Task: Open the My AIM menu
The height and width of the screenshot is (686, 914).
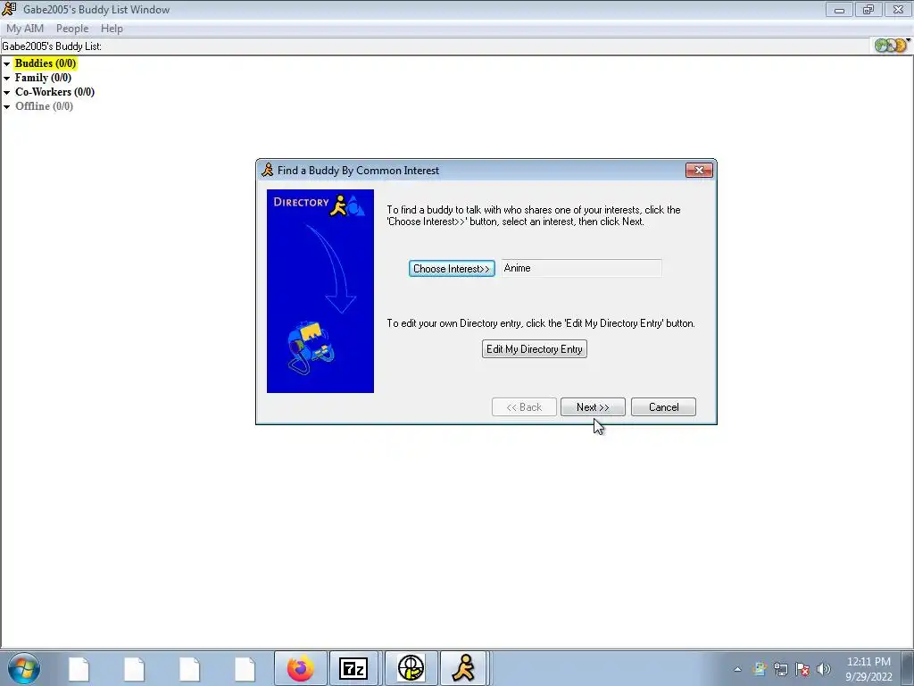Action: pos(25,28)
